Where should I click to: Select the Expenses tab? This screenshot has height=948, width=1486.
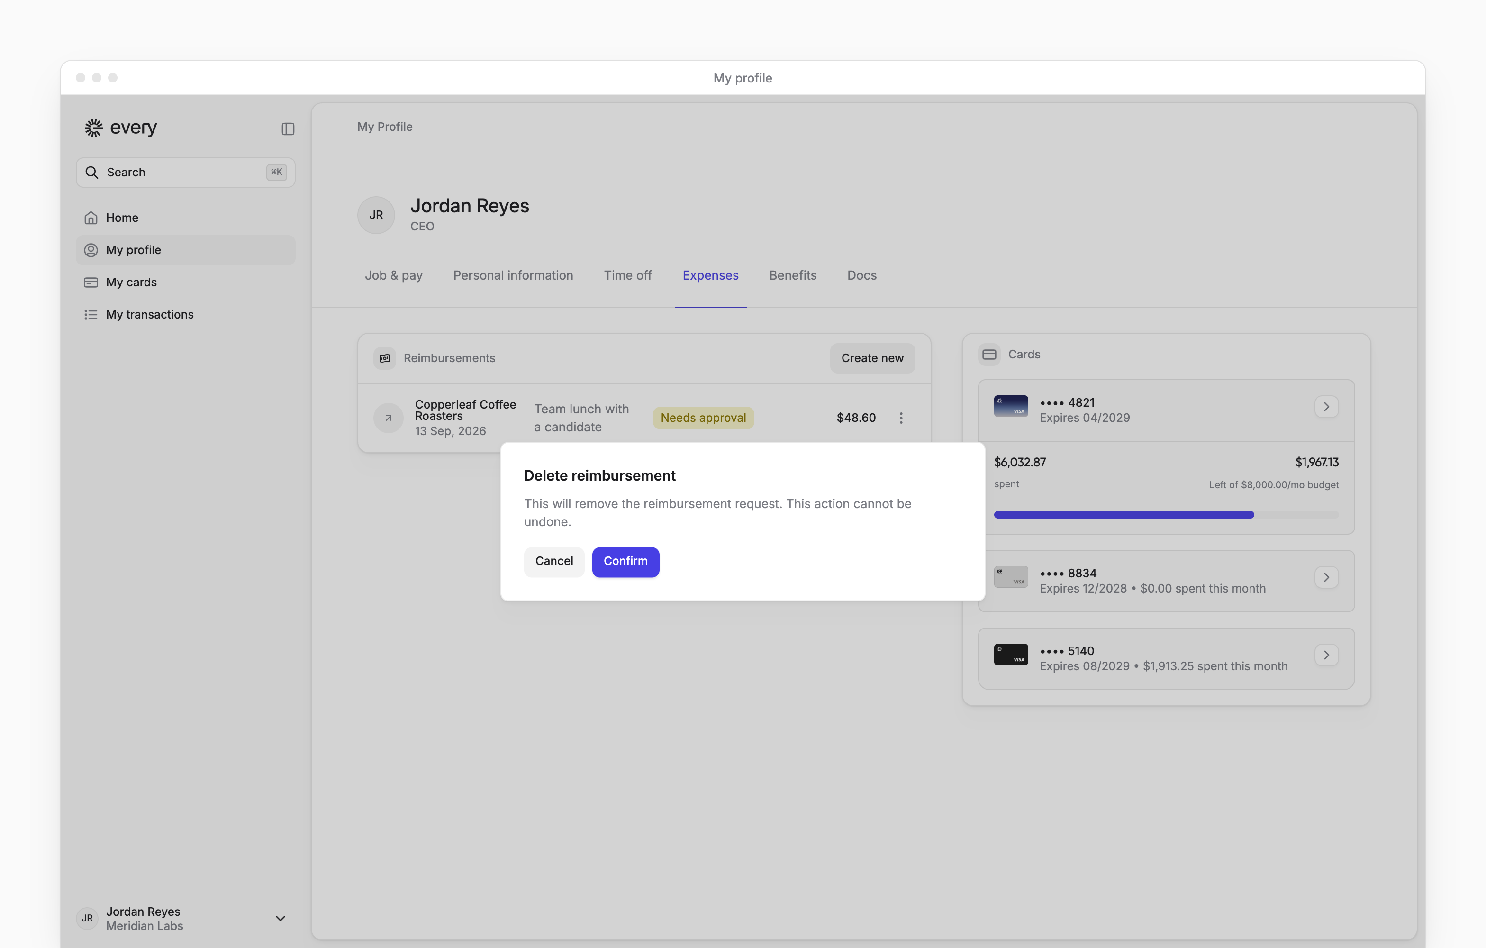(x=710, y=275)
